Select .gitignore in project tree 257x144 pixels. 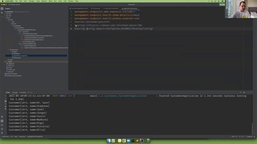10,64
